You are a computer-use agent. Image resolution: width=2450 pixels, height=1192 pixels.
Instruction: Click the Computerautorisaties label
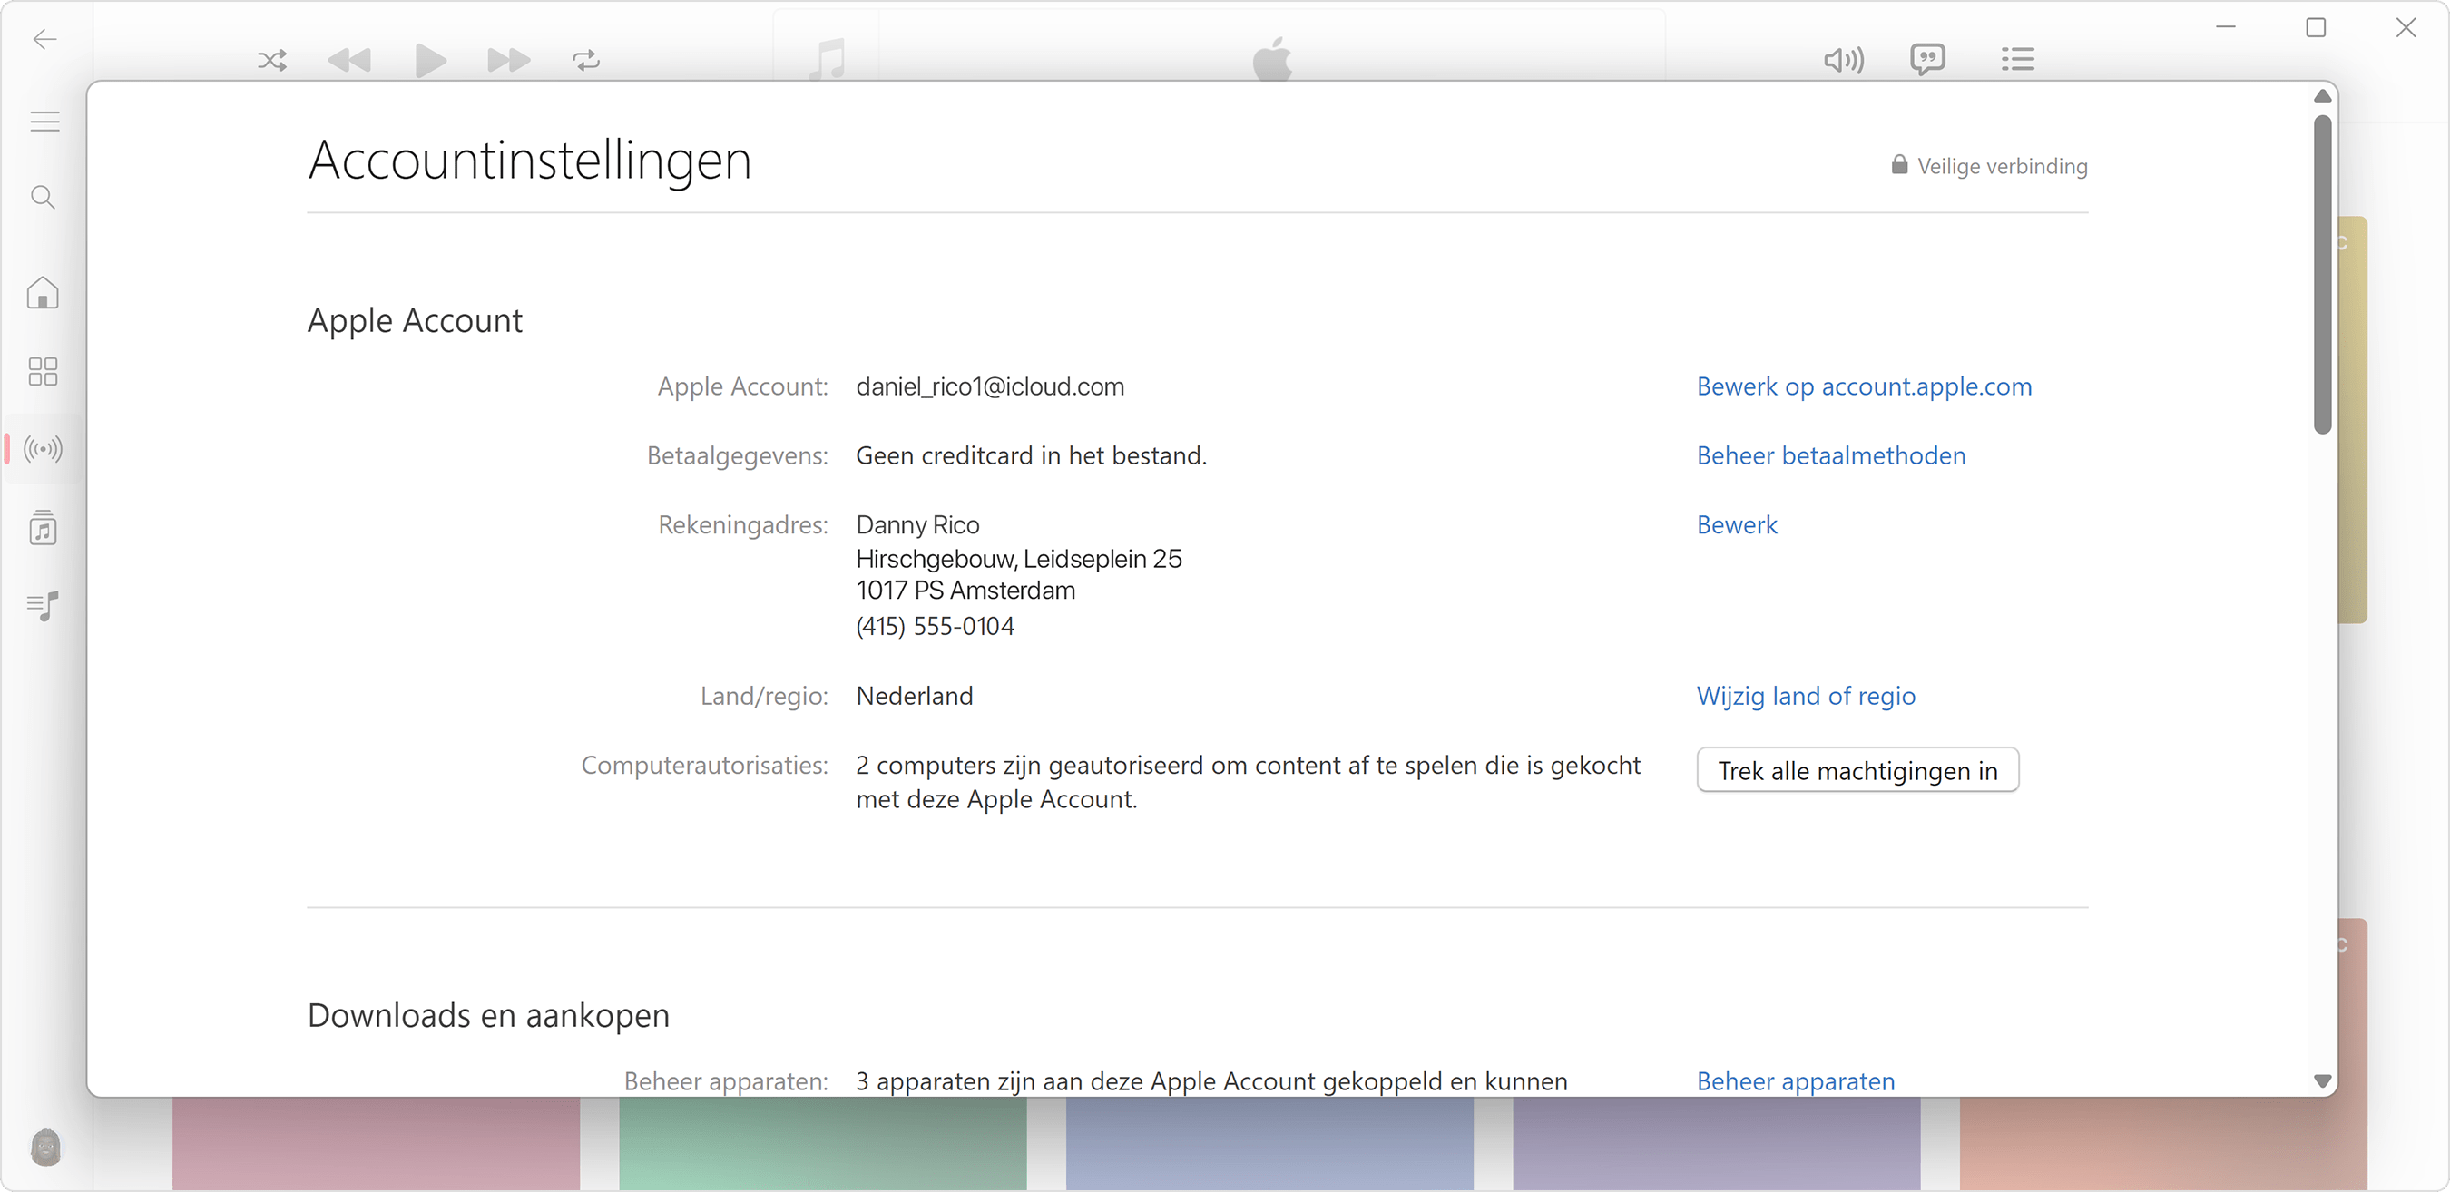[x=704, y=767]
